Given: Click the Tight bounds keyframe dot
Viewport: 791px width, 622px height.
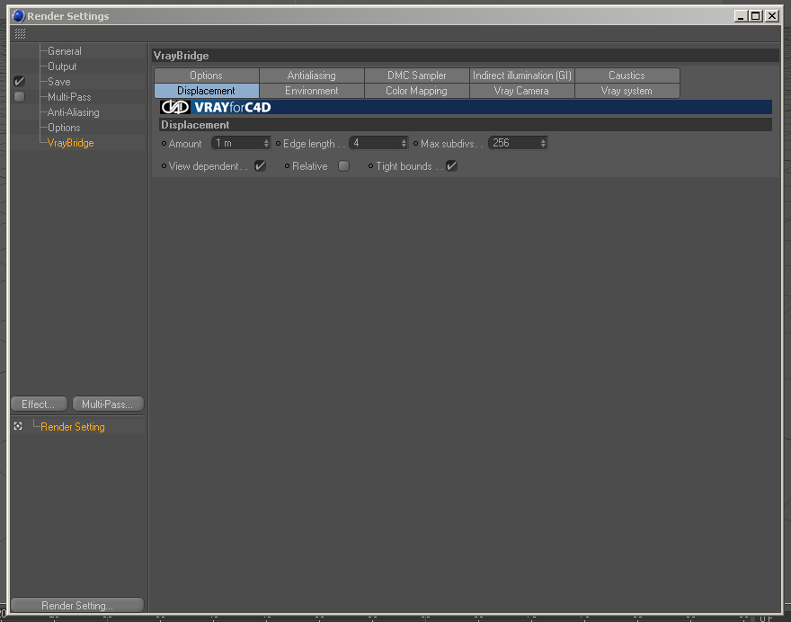Looking at the screenshot, I should coord(370,165).
